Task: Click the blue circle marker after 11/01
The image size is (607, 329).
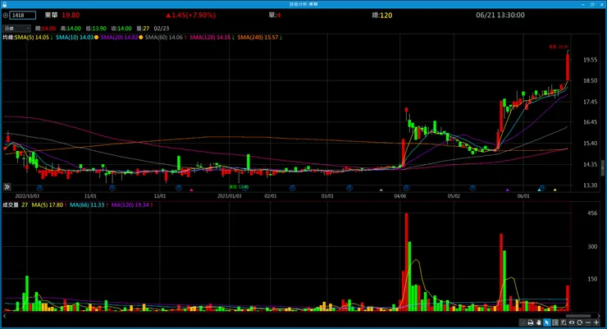Action: pyautogui.click(x=112, y=188)
